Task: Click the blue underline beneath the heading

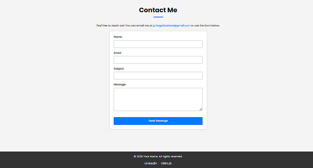Action: 158,17
